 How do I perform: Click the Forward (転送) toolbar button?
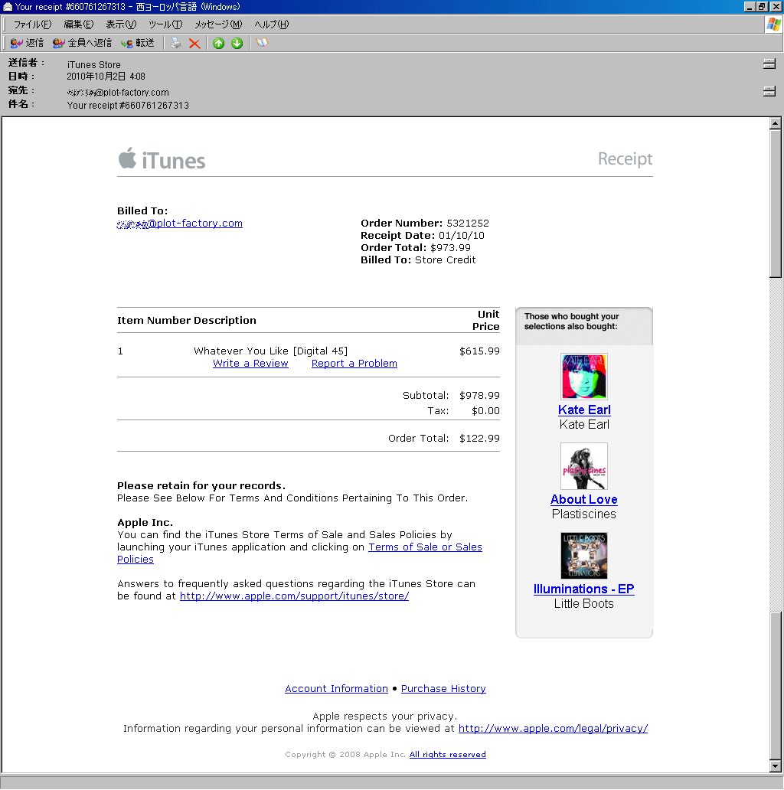coord(138,44)
